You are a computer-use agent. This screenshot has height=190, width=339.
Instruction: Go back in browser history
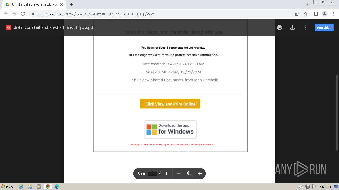(x=6, y=14)
